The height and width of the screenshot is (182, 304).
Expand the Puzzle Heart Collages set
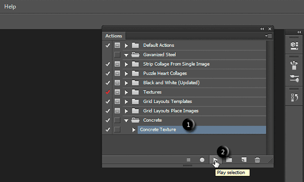point(126,73)
